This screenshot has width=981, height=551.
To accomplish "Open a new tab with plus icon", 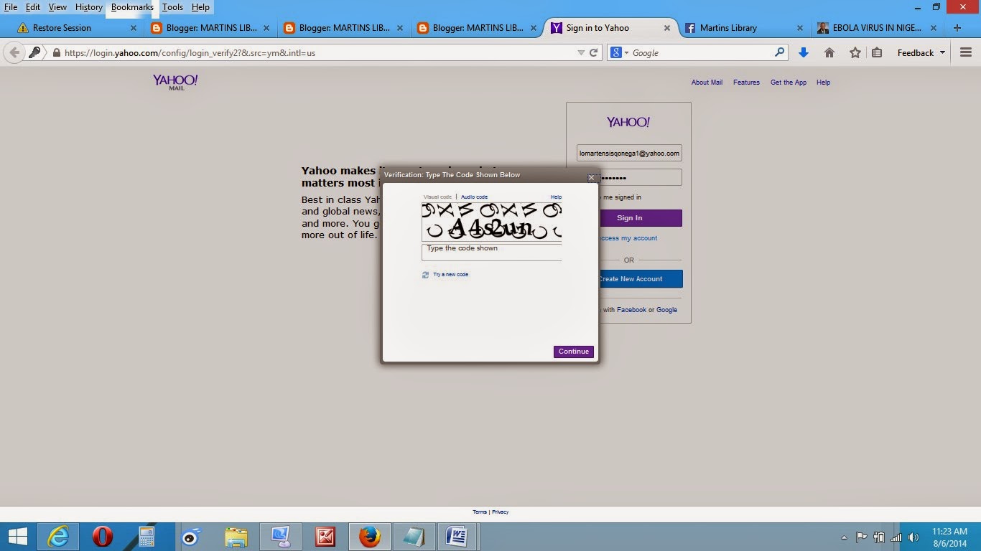I will (x=957, y=28).
